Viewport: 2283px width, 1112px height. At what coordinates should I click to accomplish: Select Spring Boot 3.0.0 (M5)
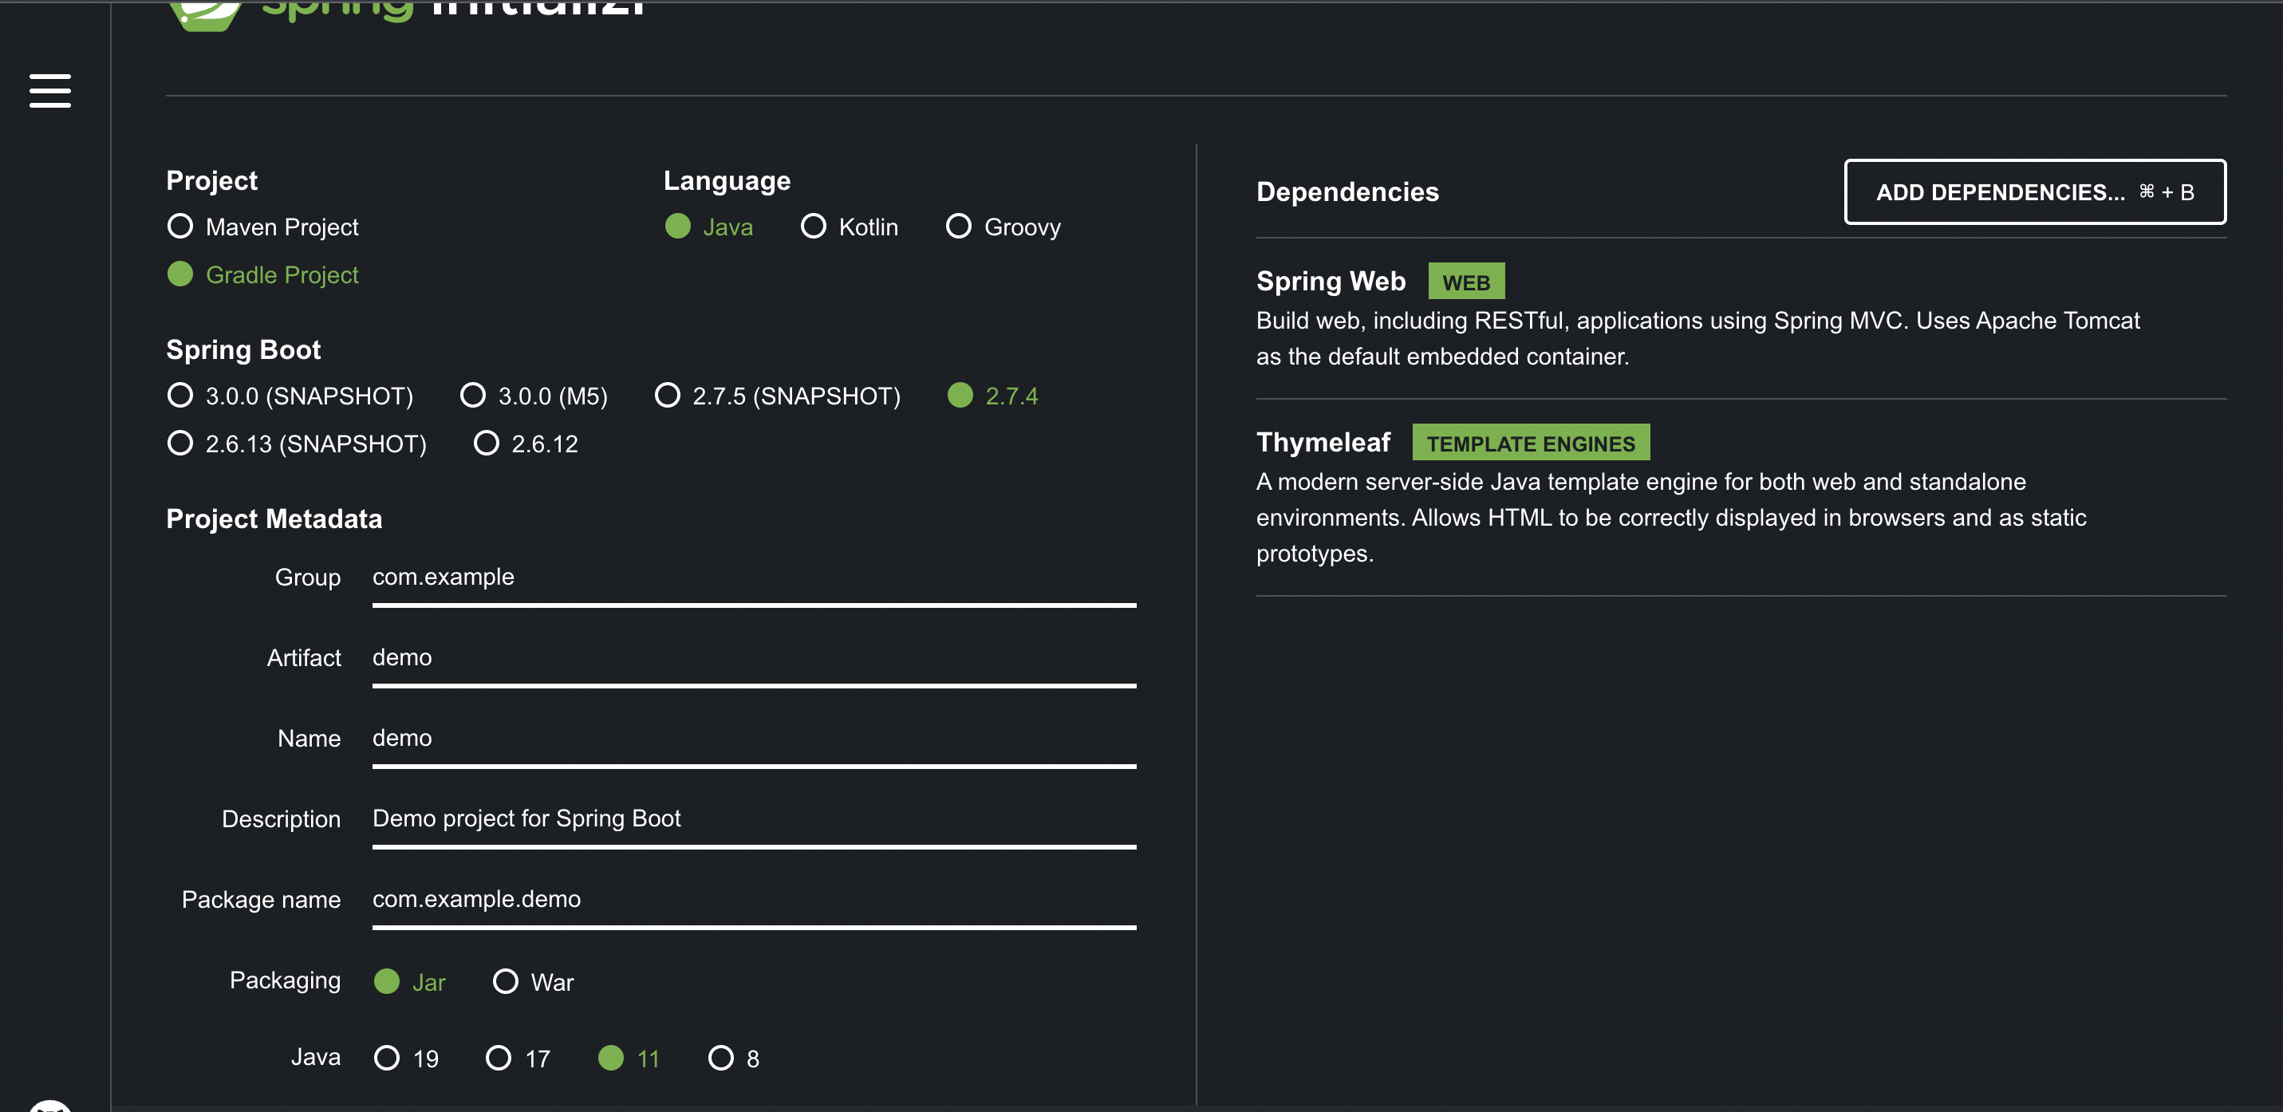(534, 395)
